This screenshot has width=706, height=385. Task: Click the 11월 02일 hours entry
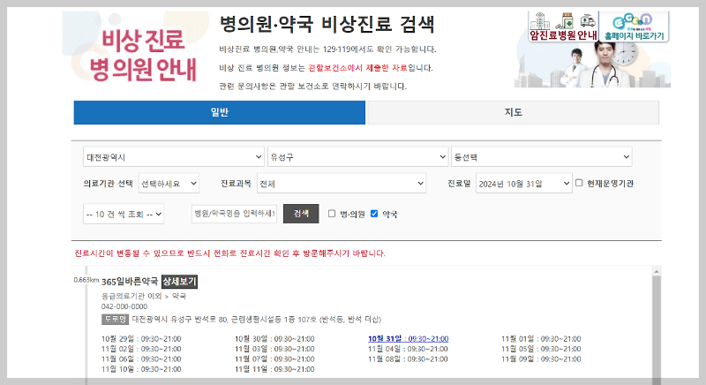click(141, 349)
